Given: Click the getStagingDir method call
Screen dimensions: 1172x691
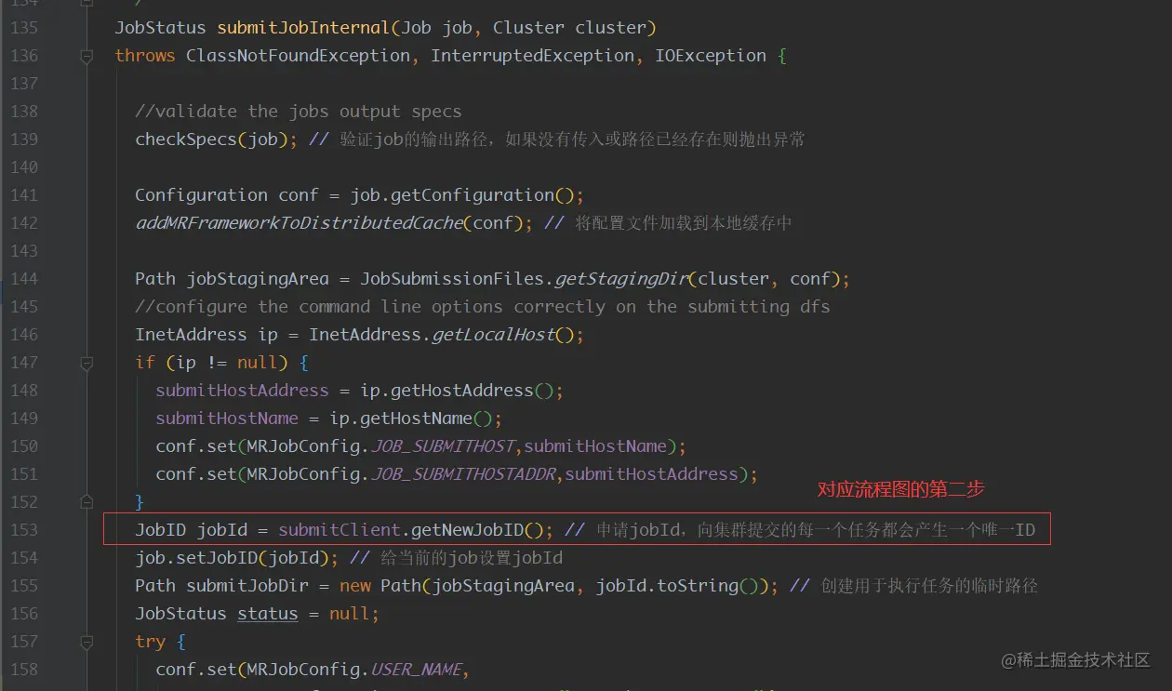Looking at the screenshot, I should tap(621, 279).
